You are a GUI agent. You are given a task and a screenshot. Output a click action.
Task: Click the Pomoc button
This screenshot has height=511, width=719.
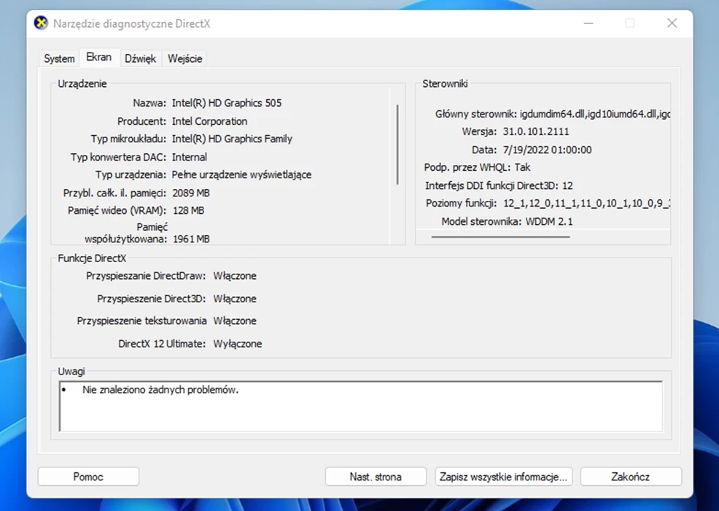[x=88, y=477]
